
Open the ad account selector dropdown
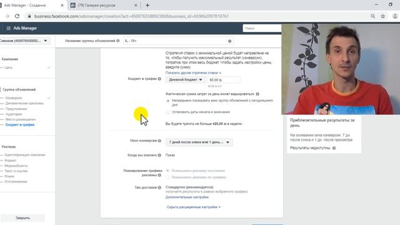coord(24,41)
